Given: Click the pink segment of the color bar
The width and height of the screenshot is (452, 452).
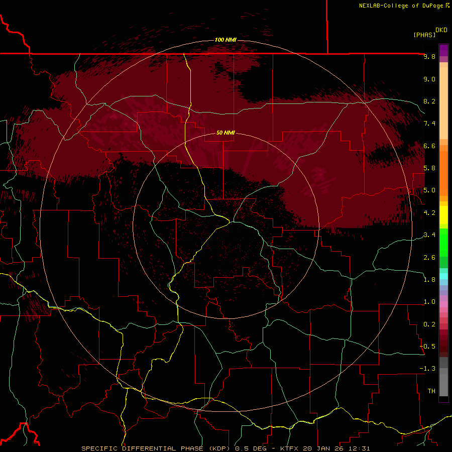Looking at the screenshot, I should (x=443, y=304).
